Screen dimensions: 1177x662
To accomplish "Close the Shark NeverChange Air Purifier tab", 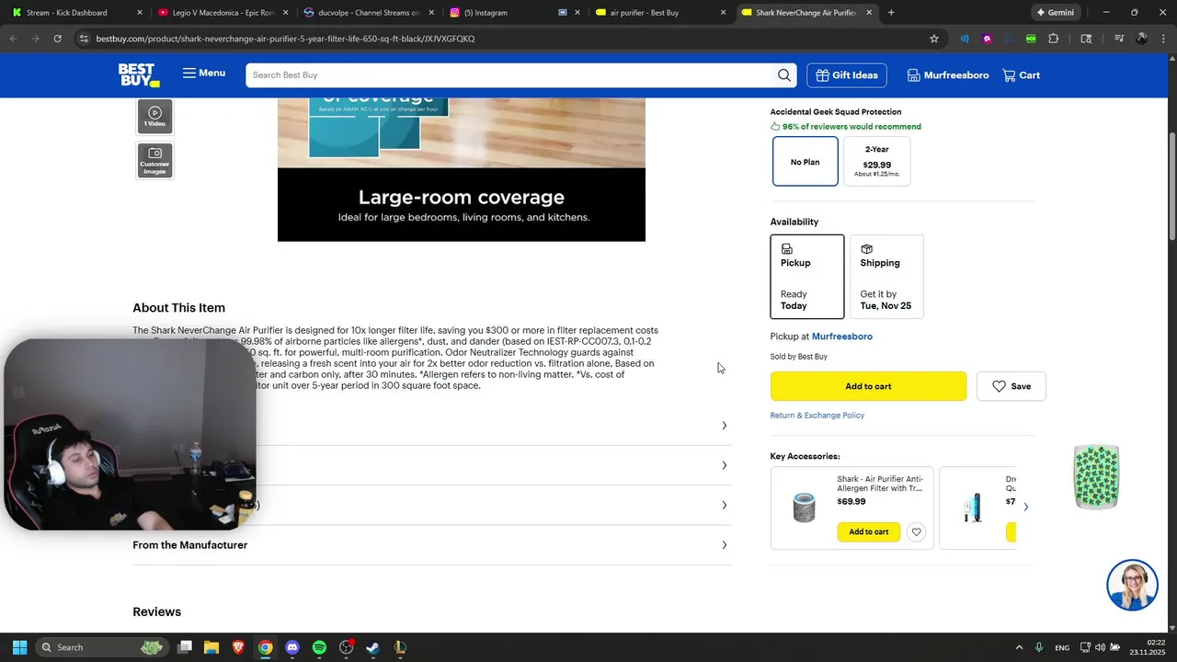I will (x=869, y=13).
